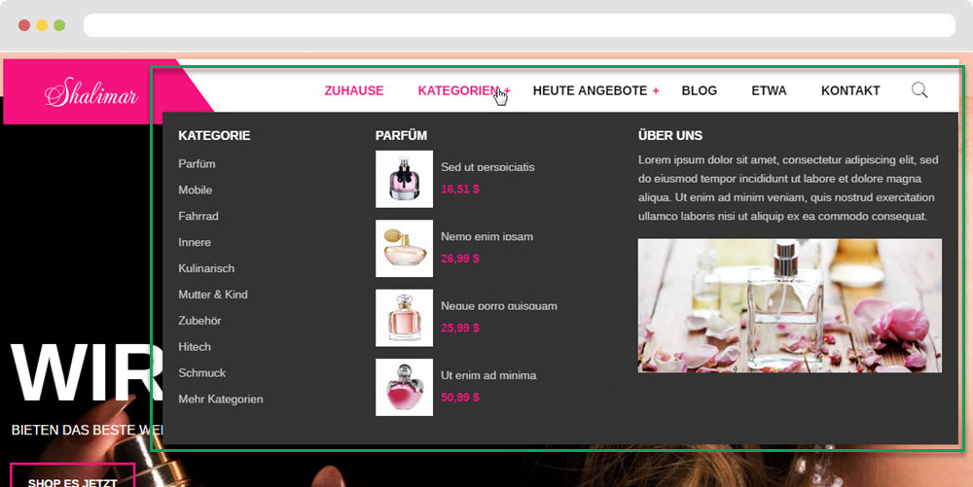Click the 25,99 $ price
This screenshot has height=487, width=973.
coord(460,328)
